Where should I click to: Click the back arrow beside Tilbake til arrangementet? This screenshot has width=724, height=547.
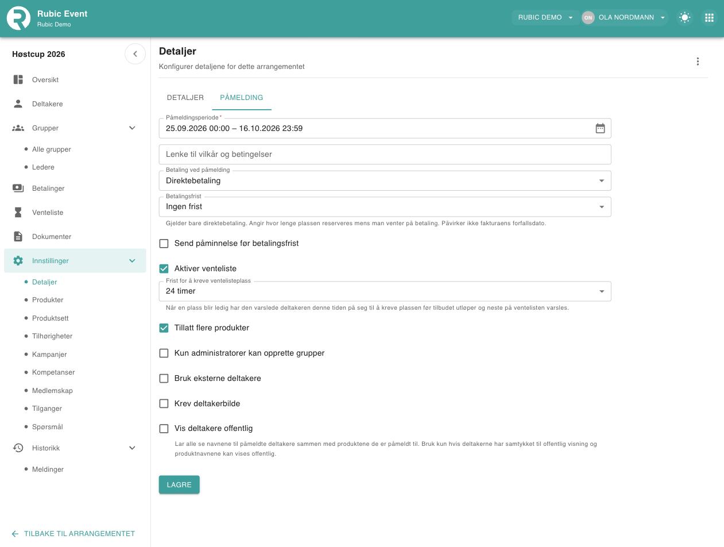[15, 534]
